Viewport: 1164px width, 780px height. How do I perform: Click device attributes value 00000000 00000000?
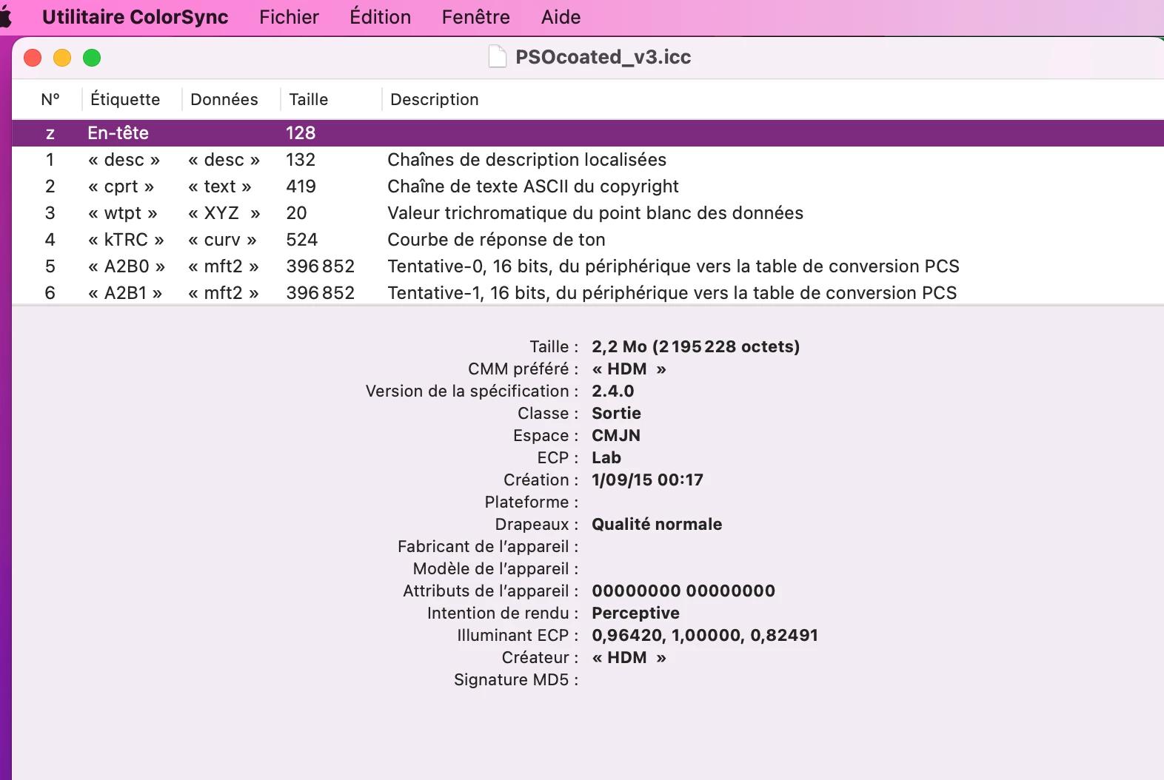click(x=683, y=591)
